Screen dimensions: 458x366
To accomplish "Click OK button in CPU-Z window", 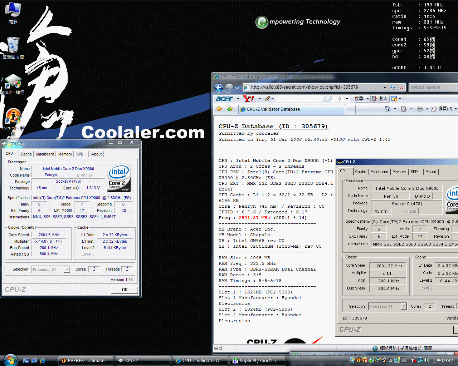I will [x=125, y=290].
